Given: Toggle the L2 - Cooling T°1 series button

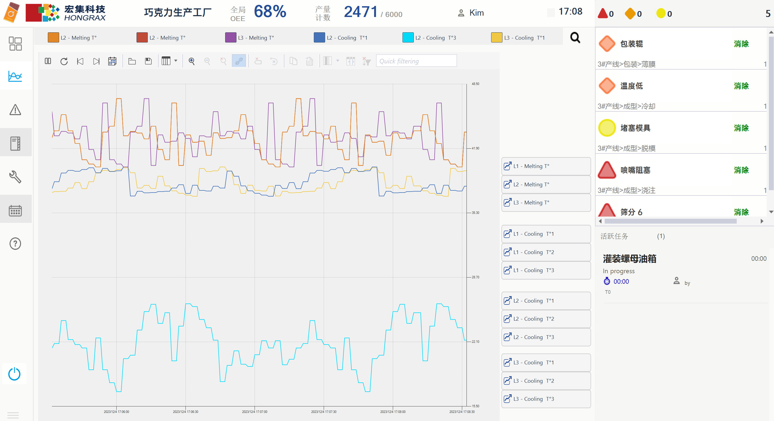Looking at the screenshot, I should 546,301.
